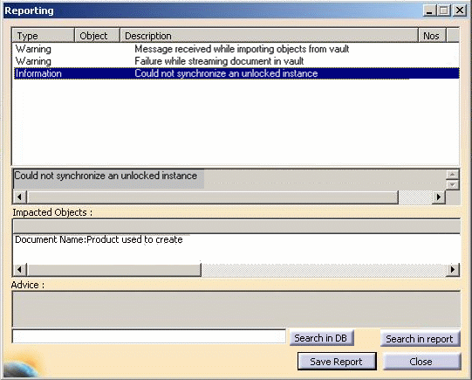Click the message pane's up scroll arrow
The image size is (472, 380).
pyautogui.click(x=453, y=174)
